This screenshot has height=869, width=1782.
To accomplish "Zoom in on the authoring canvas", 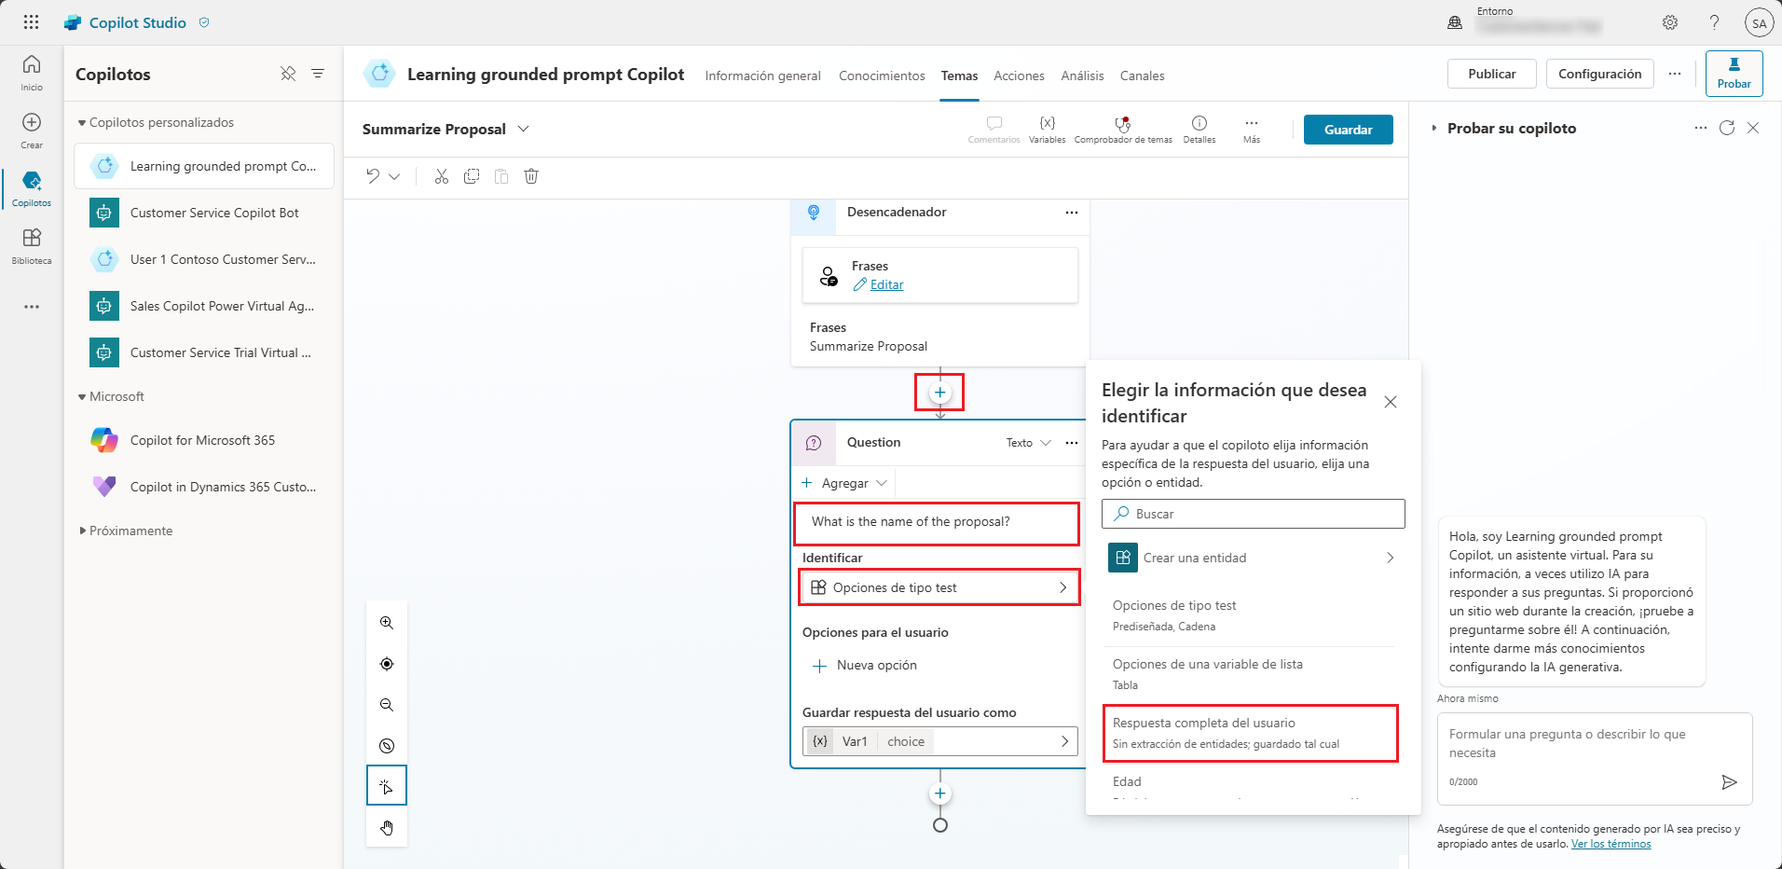I will pyautogui.click(x=387, y=623).
